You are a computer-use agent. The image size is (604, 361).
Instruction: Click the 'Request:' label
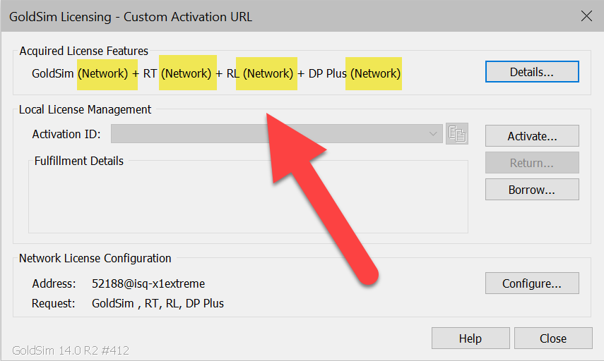click(x=53, y=303)
